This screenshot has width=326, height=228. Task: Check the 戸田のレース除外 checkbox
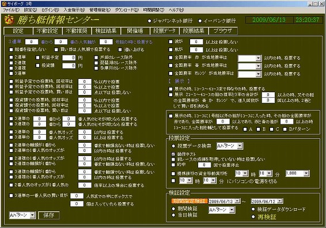(96, 58)
